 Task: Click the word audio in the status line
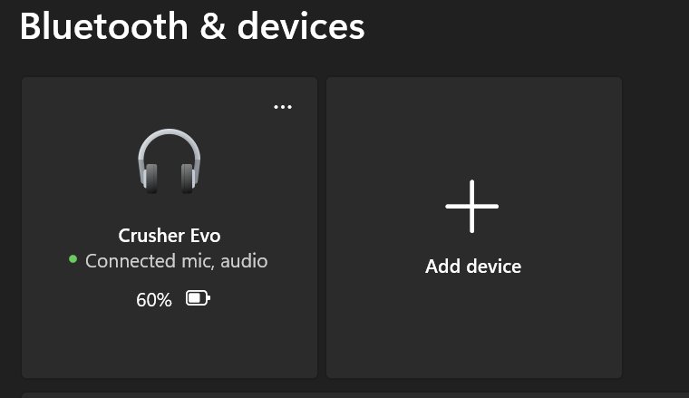pos(244,261)
